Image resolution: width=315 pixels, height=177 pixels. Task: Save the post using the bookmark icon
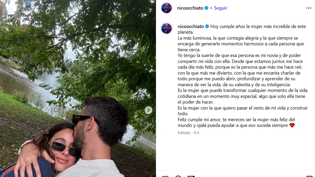pos(309,176)
